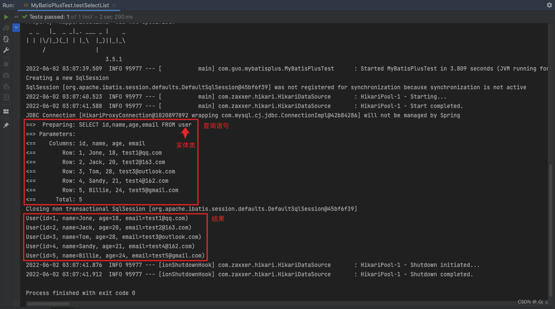
Task: Click the green checkmark test status icon
Action: 25,17
